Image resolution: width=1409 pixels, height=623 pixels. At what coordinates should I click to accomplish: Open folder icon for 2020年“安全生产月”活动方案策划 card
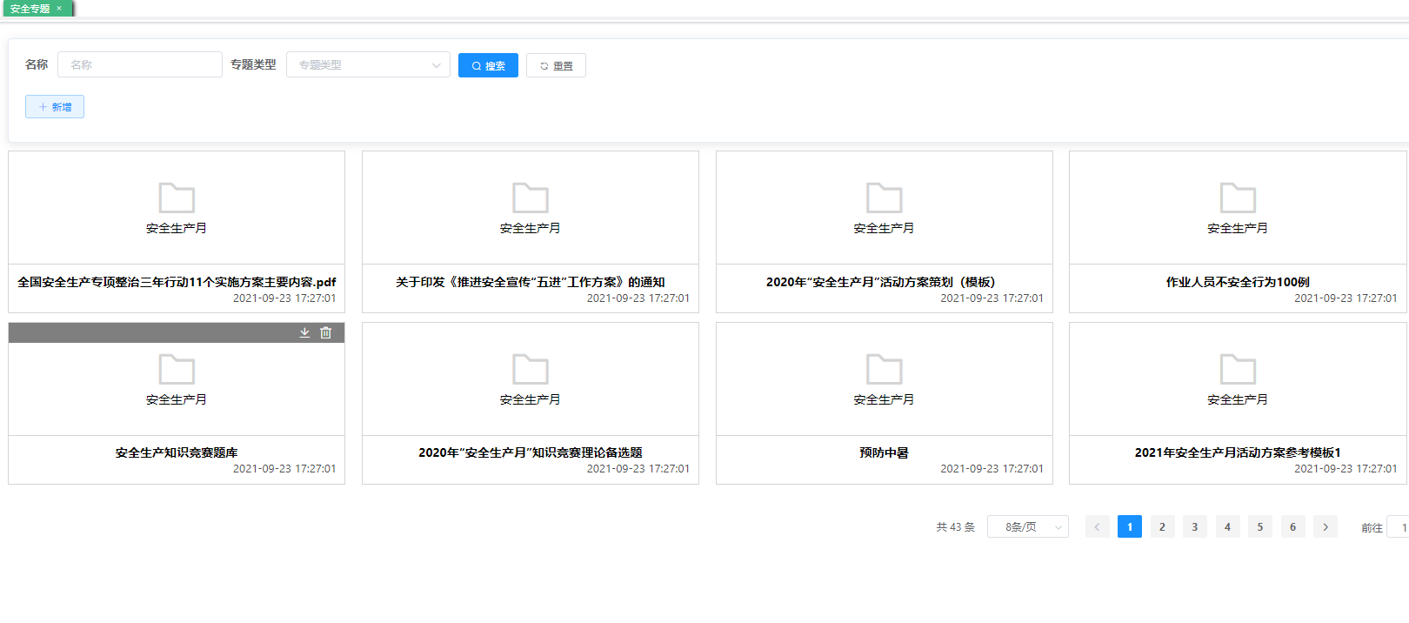click(885, 198)
